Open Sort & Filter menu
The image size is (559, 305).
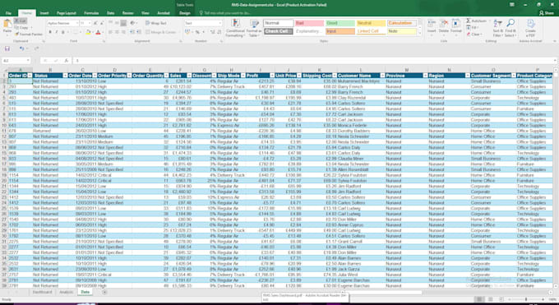(497, 28)
